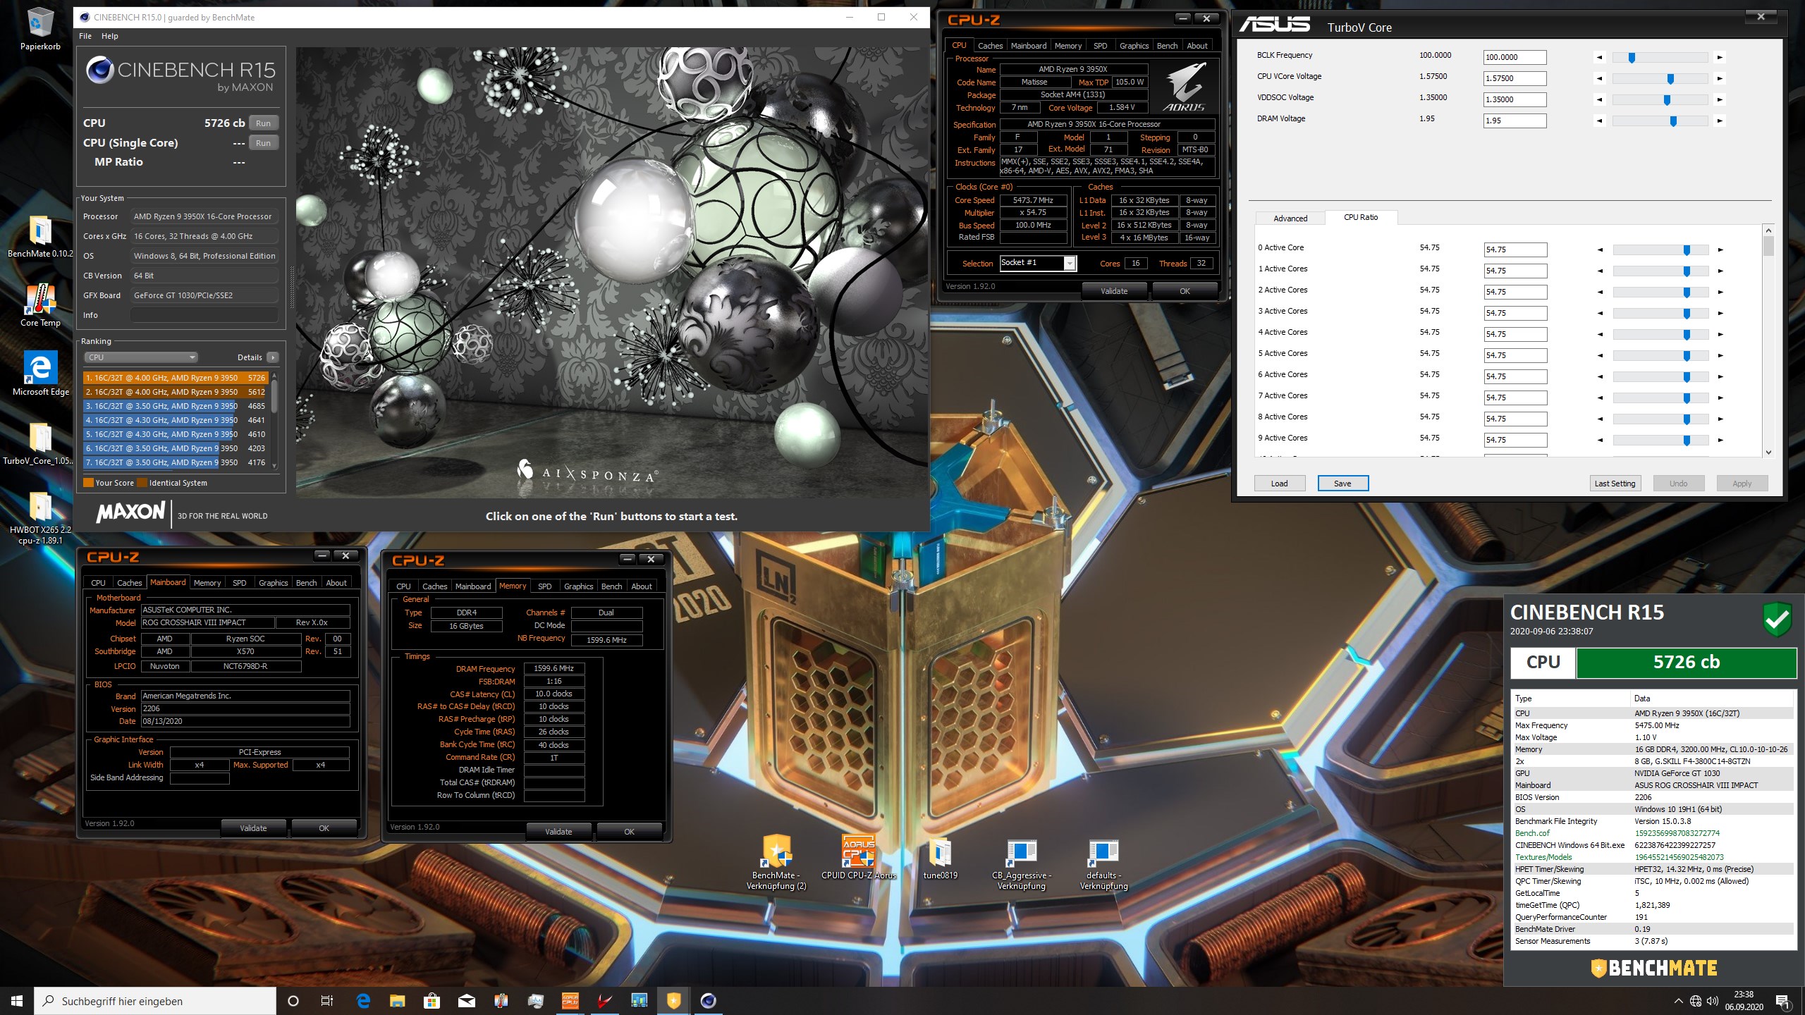The image size is (1805, 1015).
Task: Open TurboV_Core_1.05 folder icon
Action: (x=38, y=444)
